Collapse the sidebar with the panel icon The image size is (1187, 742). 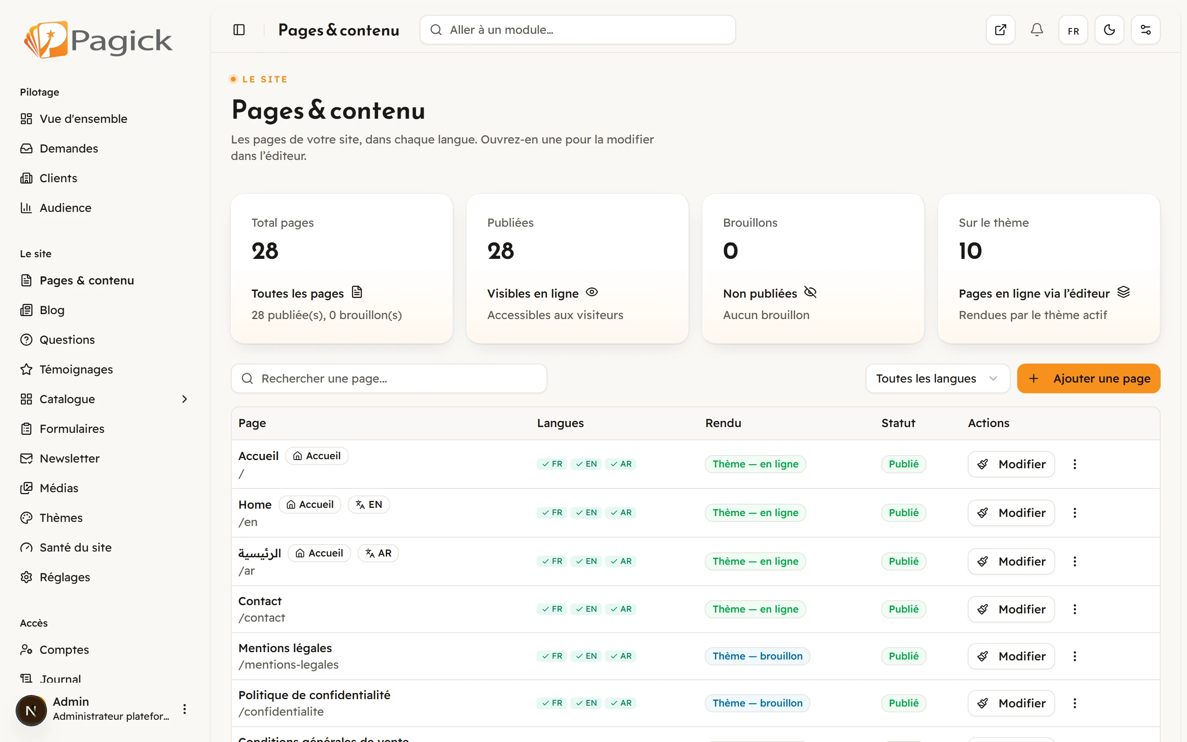239,30
